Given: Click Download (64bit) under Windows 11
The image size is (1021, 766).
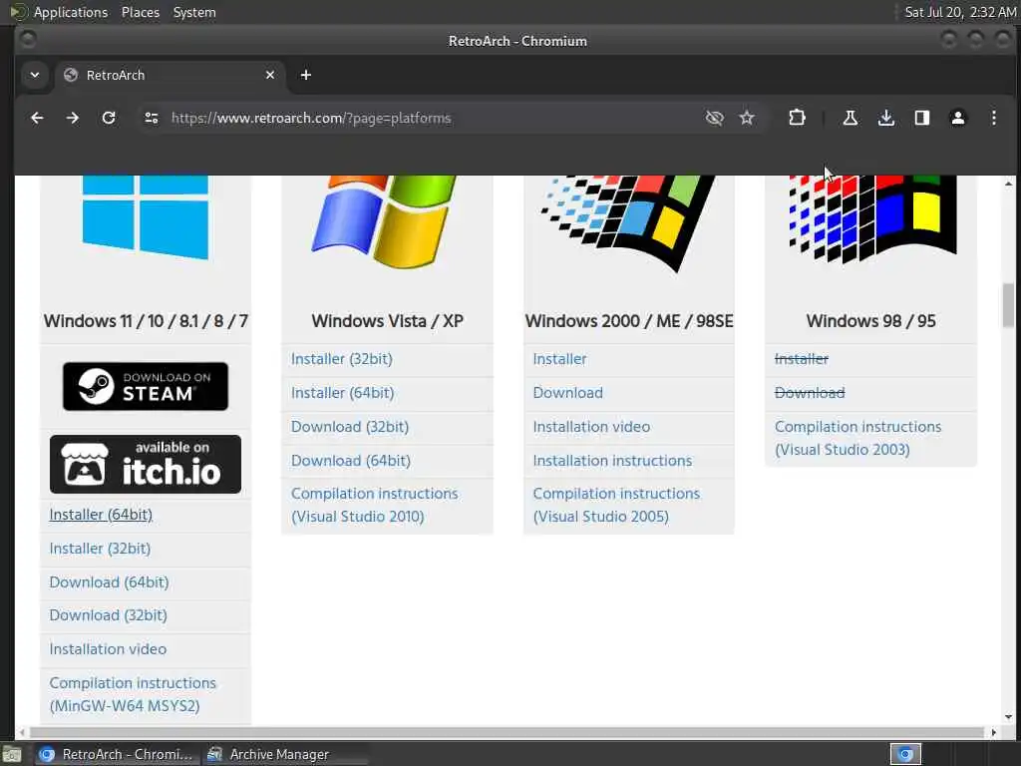Looking at the screenshot, I should point(109,582).
